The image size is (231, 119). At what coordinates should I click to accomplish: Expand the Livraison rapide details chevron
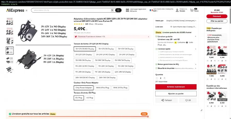click(x=196, y=49)
